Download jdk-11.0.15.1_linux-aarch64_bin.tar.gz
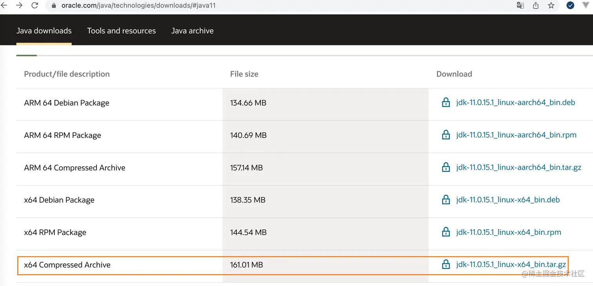Viewport: 593px width, 286px height. (x=518, y=168)
